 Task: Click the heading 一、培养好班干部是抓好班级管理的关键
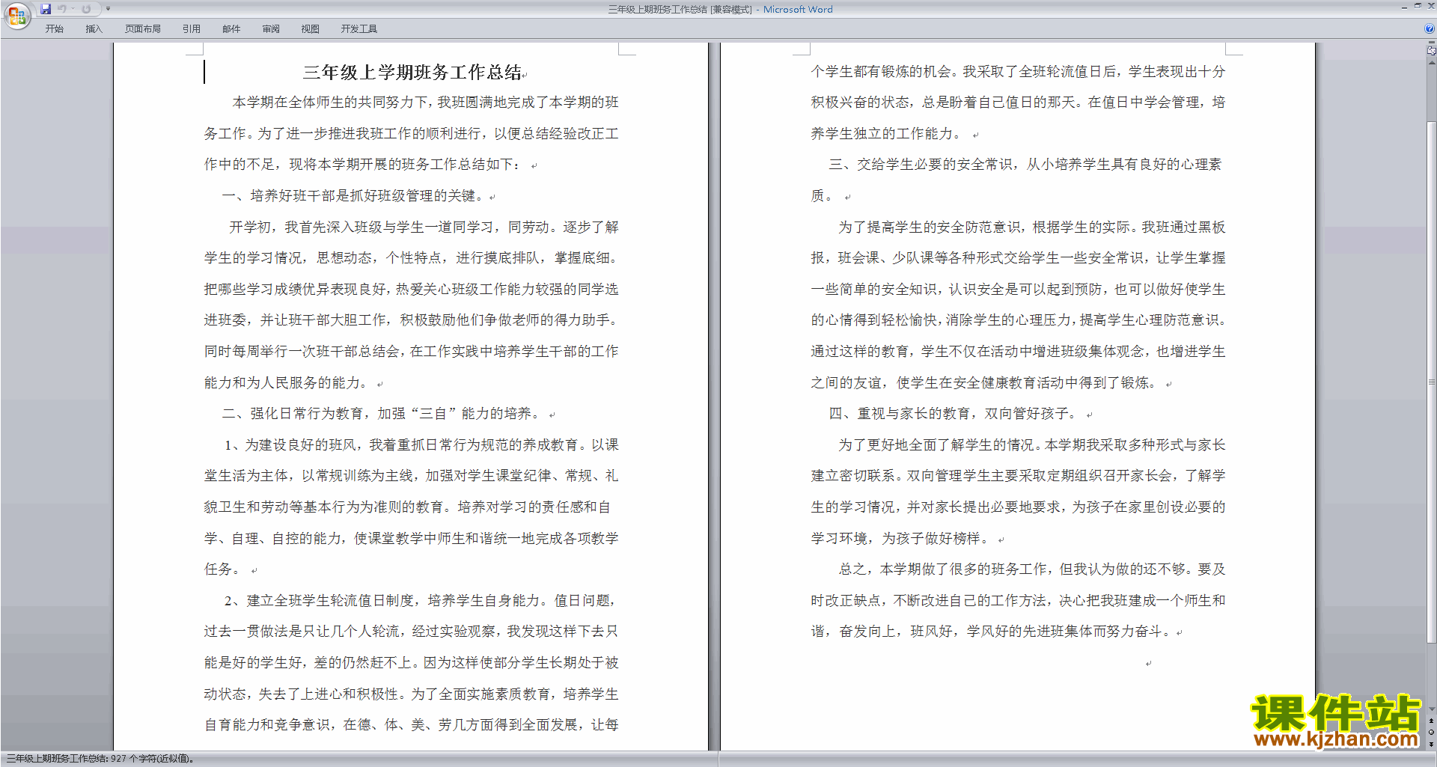pos(353,196)
